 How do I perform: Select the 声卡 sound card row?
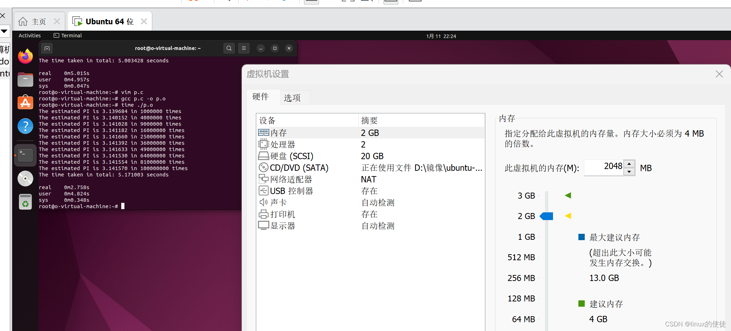pyautogui.click(x=371, y=202)
